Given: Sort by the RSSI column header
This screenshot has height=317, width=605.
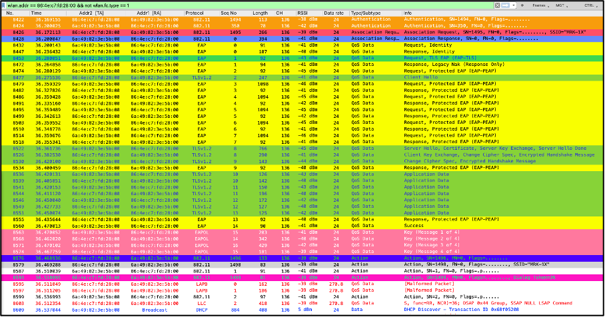Looking at the screenshot, I should pos(302,13).
